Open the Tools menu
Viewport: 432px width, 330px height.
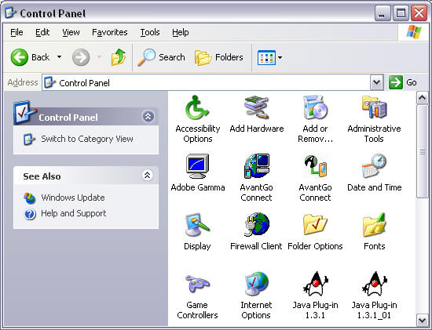150,32
